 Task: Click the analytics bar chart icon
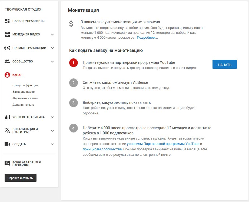(x=7, y=117)
